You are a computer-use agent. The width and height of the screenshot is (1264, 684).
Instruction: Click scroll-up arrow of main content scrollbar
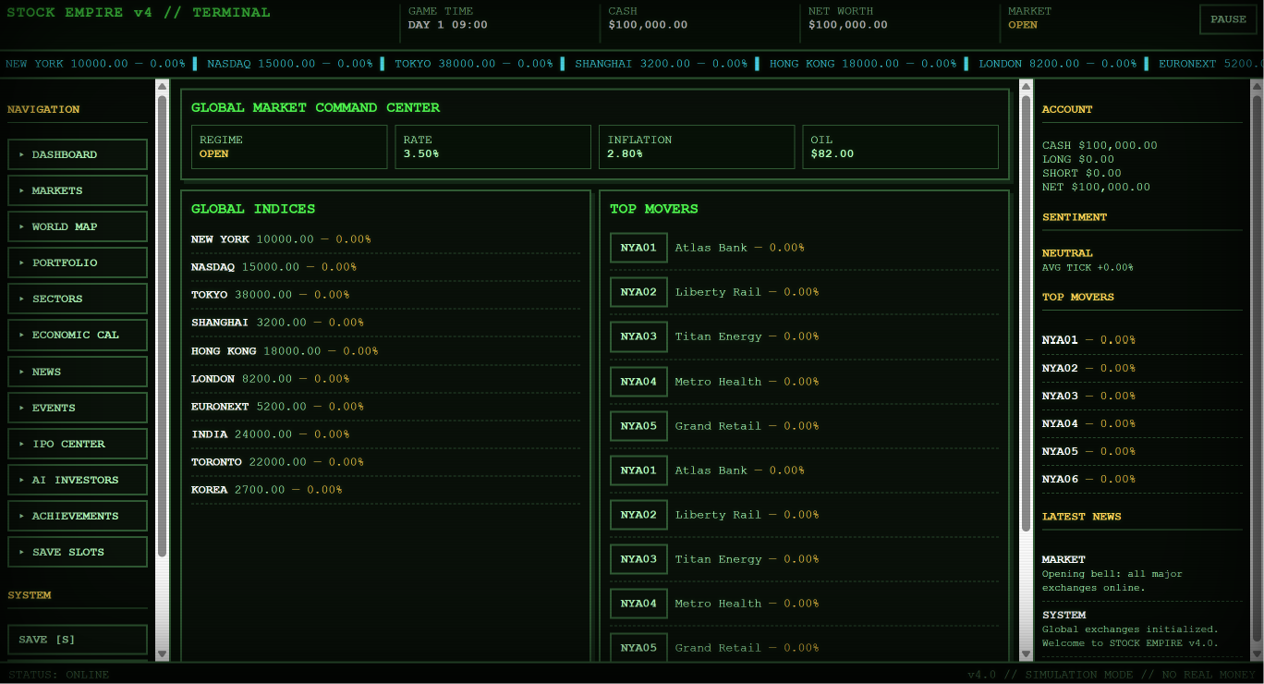tap(1026, 86)
